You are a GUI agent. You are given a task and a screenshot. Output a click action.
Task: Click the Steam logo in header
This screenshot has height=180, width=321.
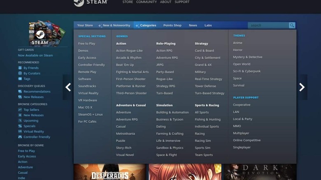coord(90,2)
